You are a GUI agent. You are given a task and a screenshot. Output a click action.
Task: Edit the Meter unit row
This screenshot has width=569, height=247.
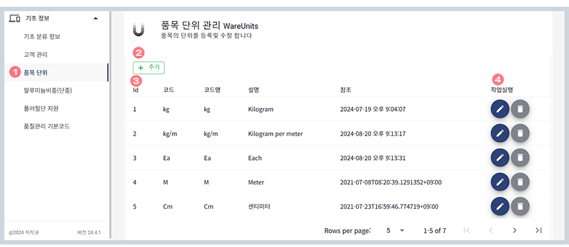pos(500,182)
